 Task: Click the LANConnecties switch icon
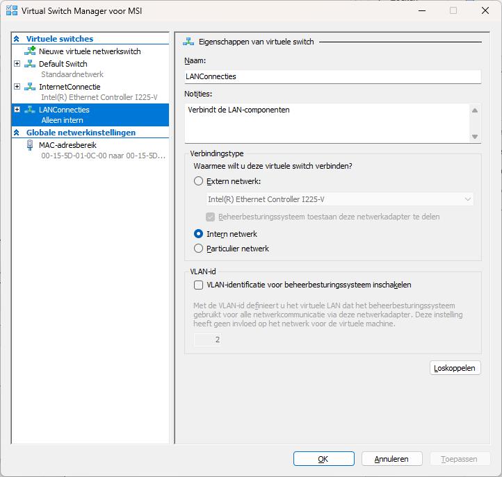[x=30, y=110]
